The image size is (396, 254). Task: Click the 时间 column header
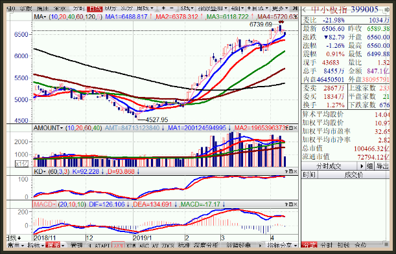pyautogui.click(x=309, y=175)
